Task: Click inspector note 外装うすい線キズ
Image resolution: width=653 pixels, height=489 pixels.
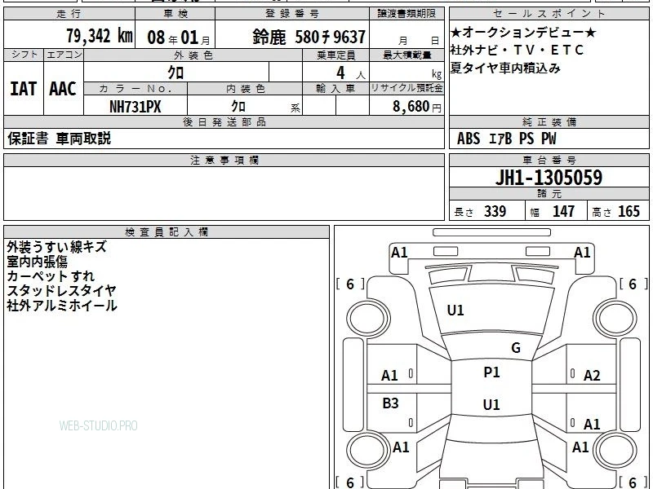Action: [56, 247]
